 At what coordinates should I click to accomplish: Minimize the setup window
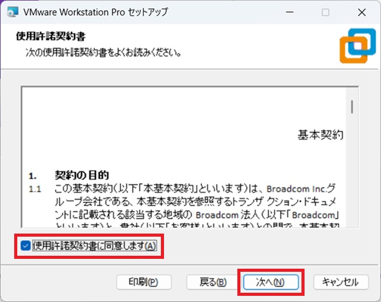(290, 12)
